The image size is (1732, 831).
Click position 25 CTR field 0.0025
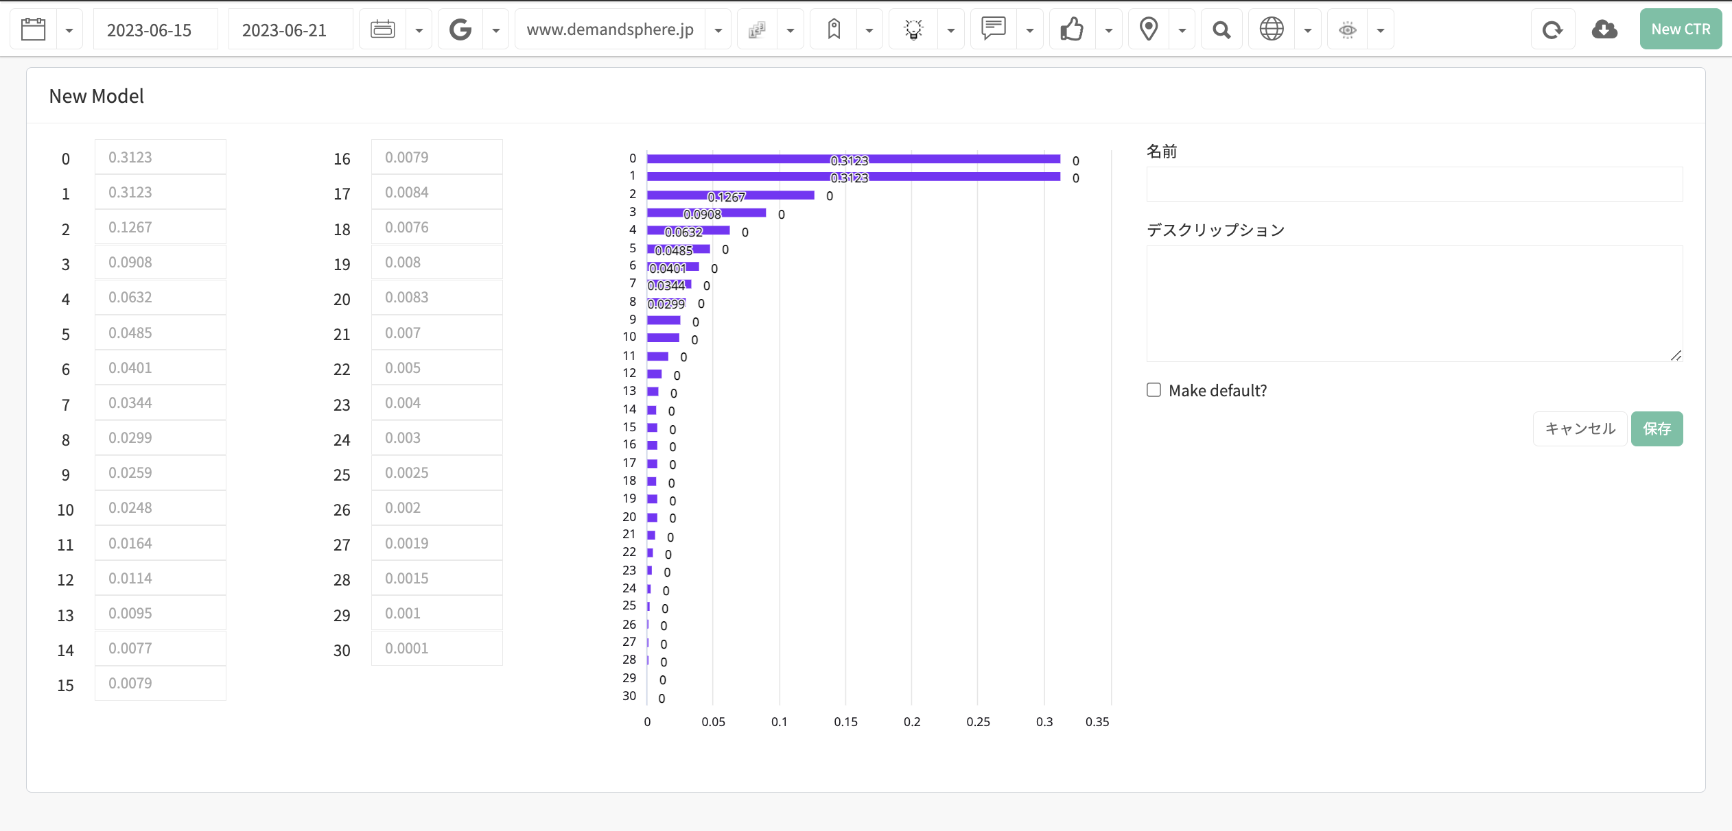(436, 472)
